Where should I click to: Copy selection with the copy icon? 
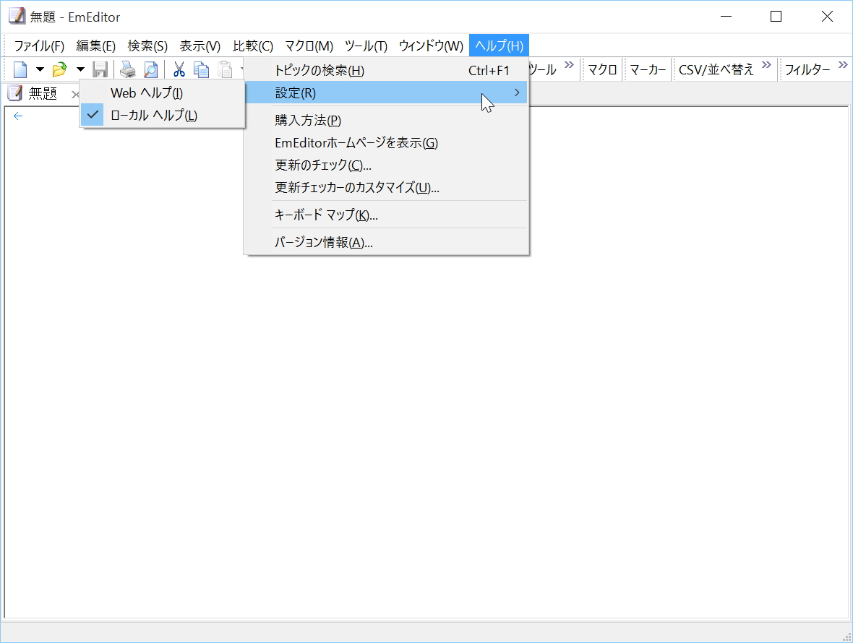point(202,69)
